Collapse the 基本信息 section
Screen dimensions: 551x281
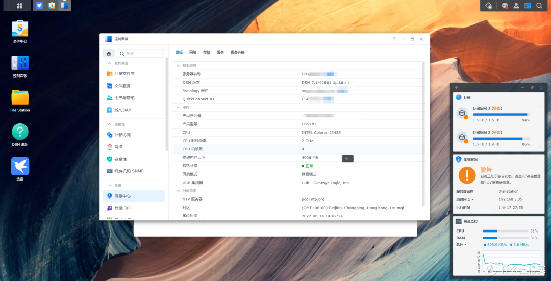(178, 66)
